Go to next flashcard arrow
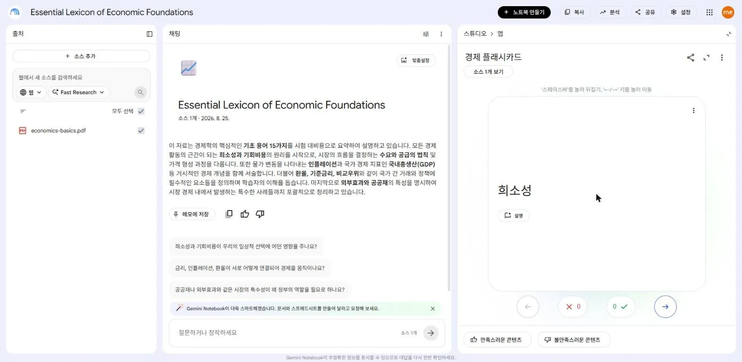 coord(665,307)
